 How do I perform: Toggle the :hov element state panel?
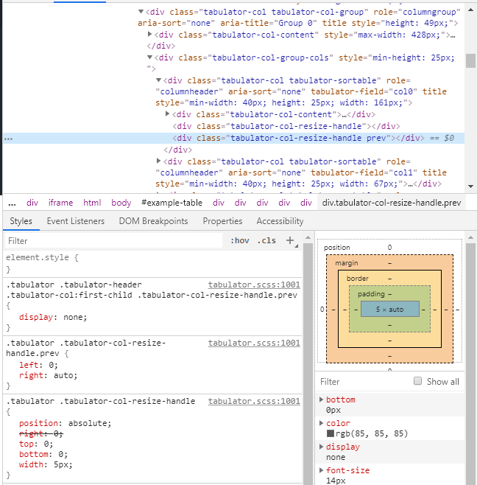[x=240, y=240]
